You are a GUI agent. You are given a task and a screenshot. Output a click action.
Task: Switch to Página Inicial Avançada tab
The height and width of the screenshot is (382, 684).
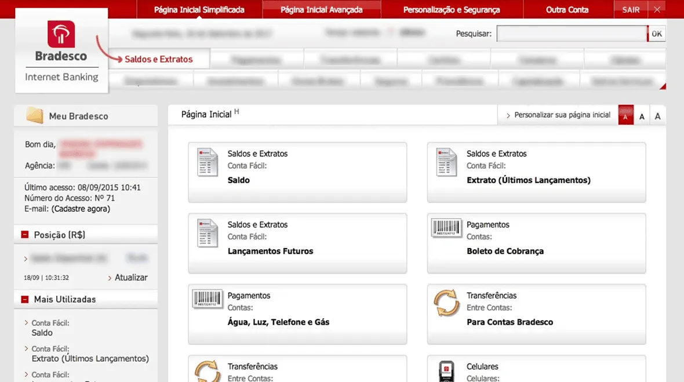[x=322, y=10]
